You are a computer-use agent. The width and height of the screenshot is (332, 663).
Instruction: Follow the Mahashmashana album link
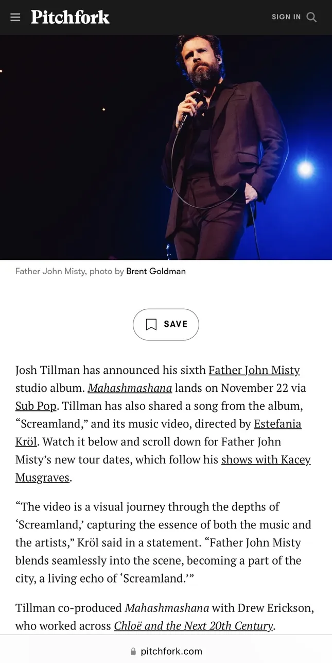(130, 388)
